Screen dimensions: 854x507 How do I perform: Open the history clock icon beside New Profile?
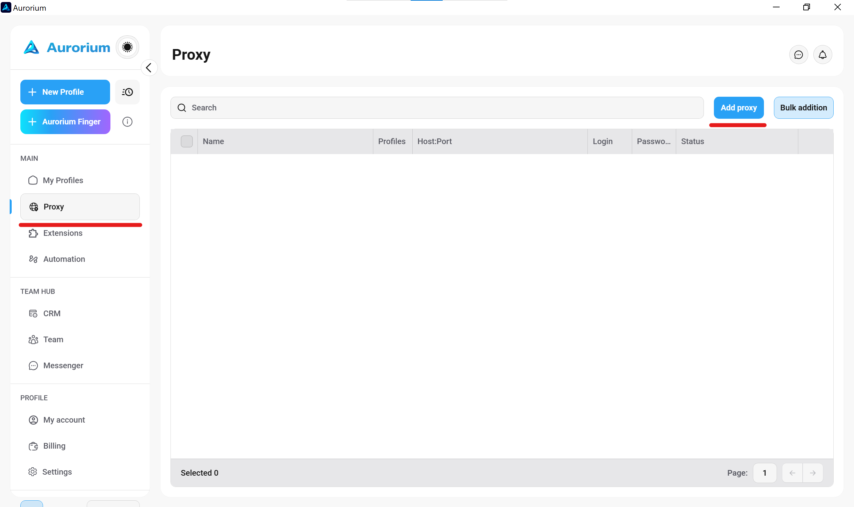point(127,92)
